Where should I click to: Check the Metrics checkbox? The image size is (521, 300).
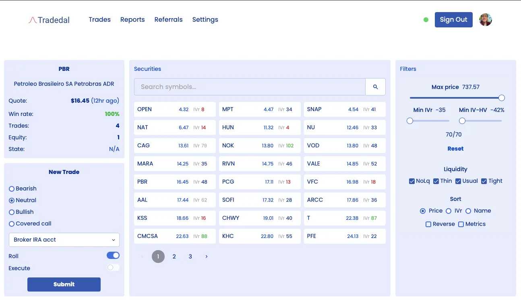(x=461, y=224)
